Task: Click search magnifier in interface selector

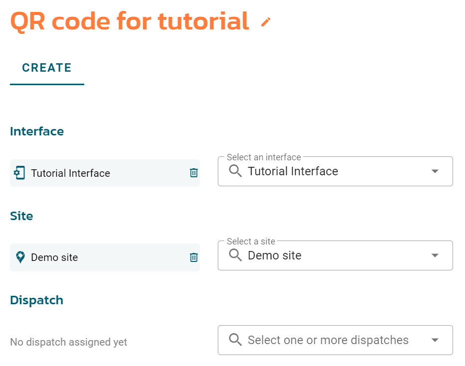Action: pyautogui.click(x=235, y=171)
